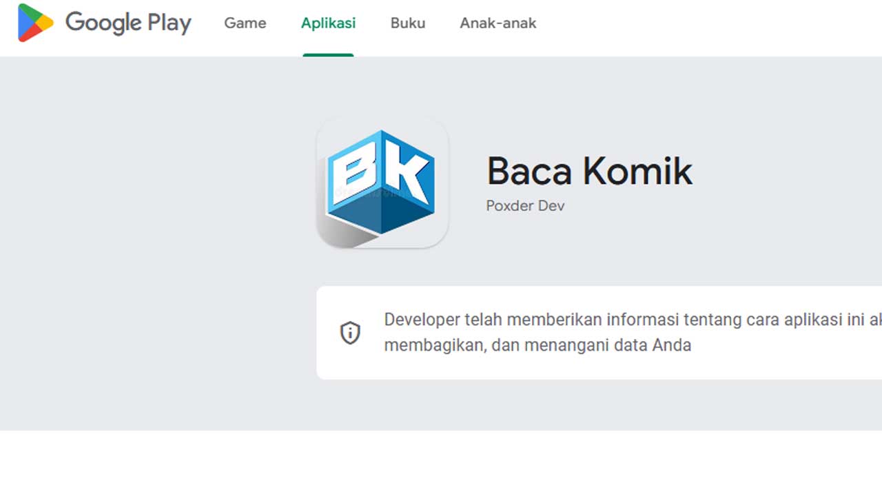Click the Google Play logo
The width and height of the screenshot is (882, 496).
pos(104,23)
